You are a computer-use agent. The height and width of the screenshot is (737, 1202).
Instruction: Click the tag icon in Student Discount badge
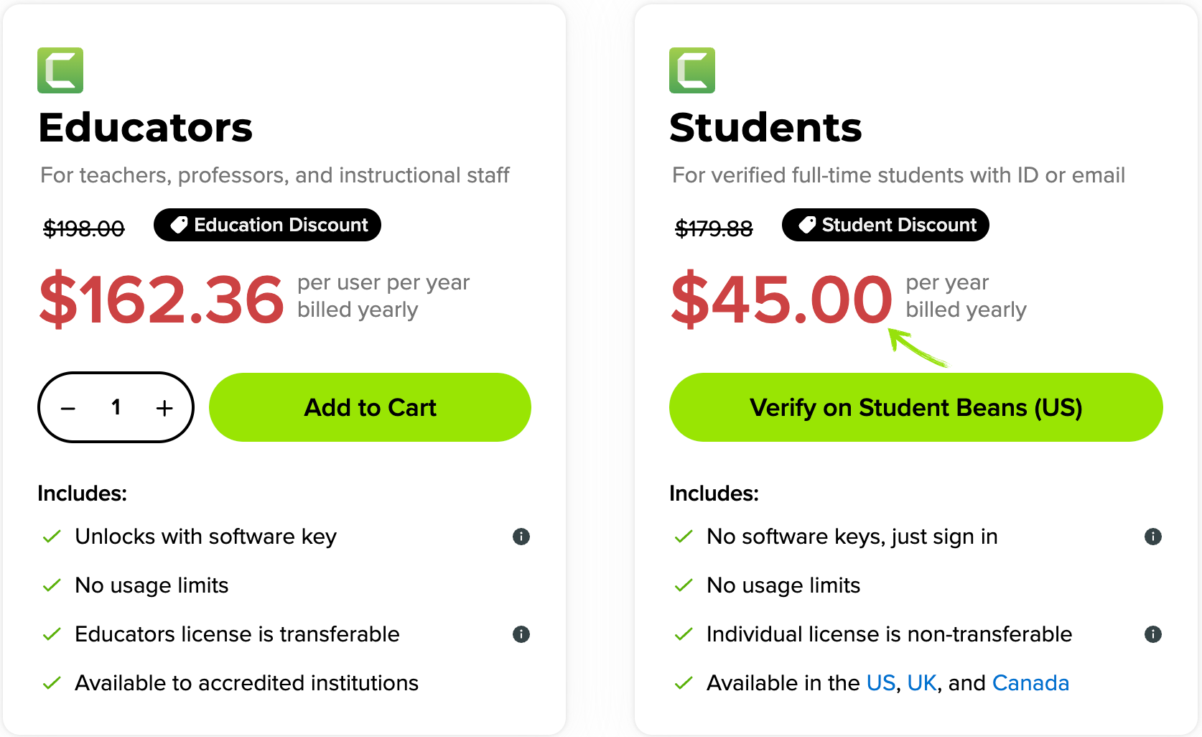[x=807, y=226]
